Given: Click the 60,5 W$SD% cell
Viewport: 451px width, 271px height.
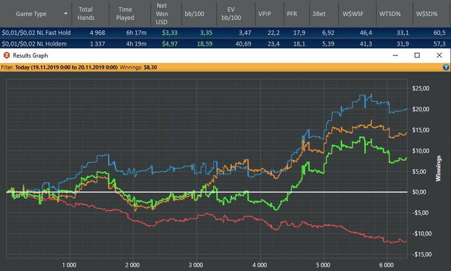Looking at the screenshot, I should point(439,33).
